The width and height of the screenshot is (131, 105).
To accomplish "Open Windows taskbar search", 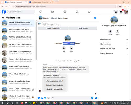I will coord(7,103).
